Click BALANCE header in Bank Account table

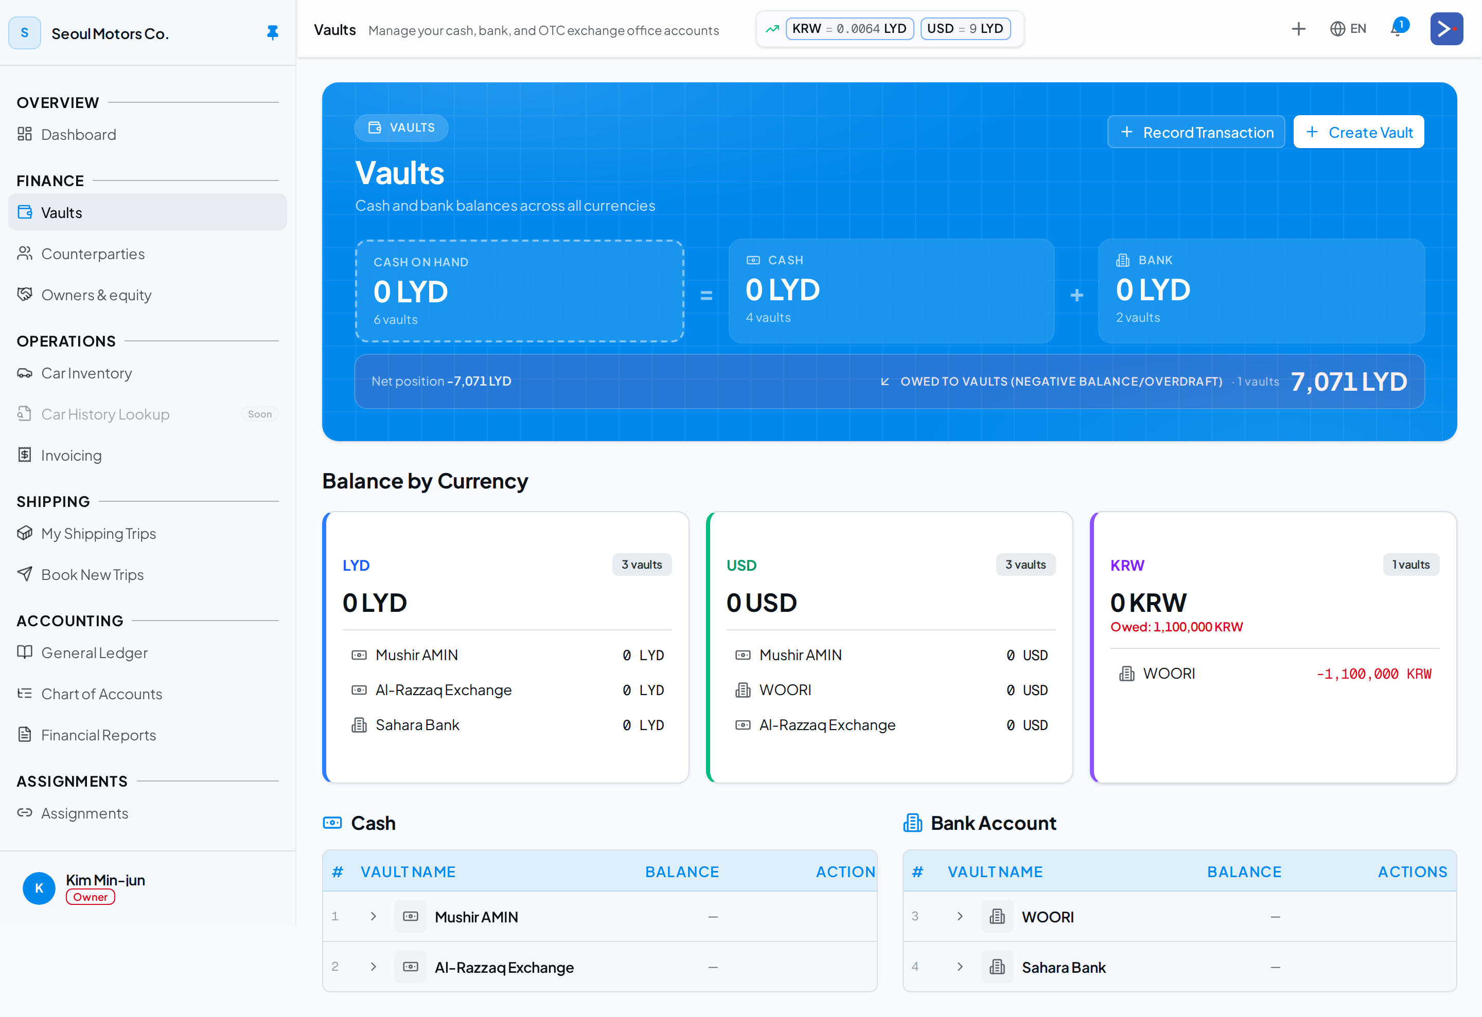point(1244,871)
